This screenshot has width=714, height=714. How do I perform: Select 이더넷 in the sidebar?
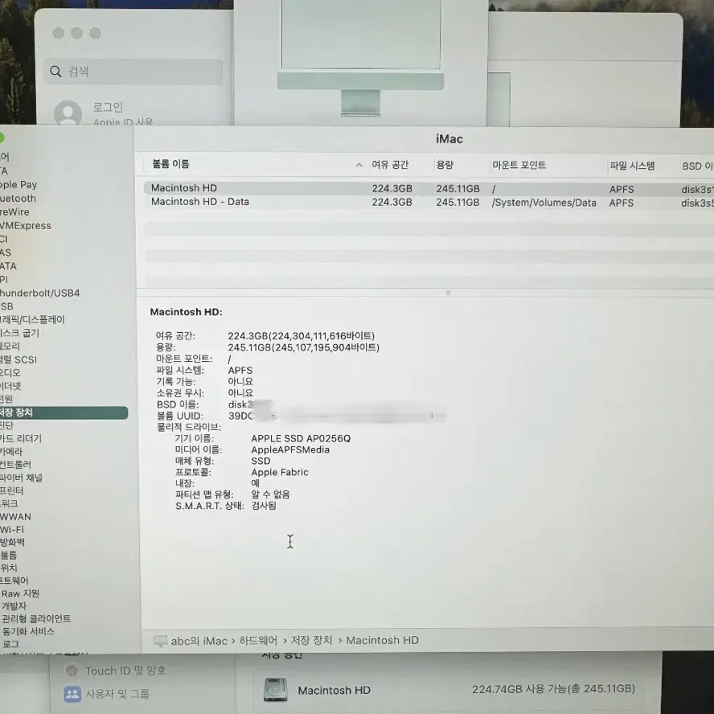click(10, 386)
